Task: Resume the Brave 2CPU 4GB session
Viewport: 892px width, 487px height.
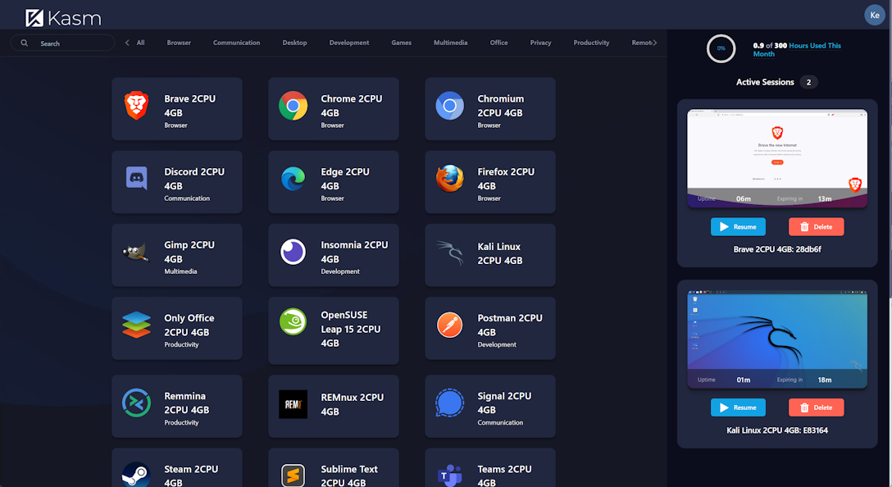Action: [738, 227]
